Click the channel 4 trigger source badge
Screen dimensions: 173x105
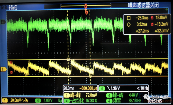tap(102, 87)
